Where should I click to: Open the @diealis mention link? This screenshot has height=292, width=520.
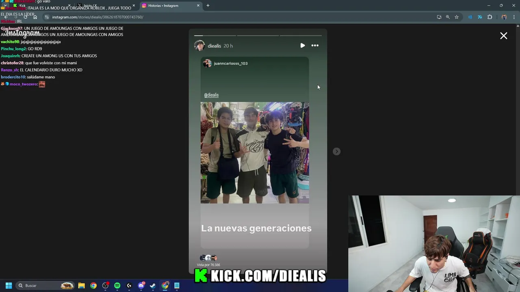click(211, 95)
